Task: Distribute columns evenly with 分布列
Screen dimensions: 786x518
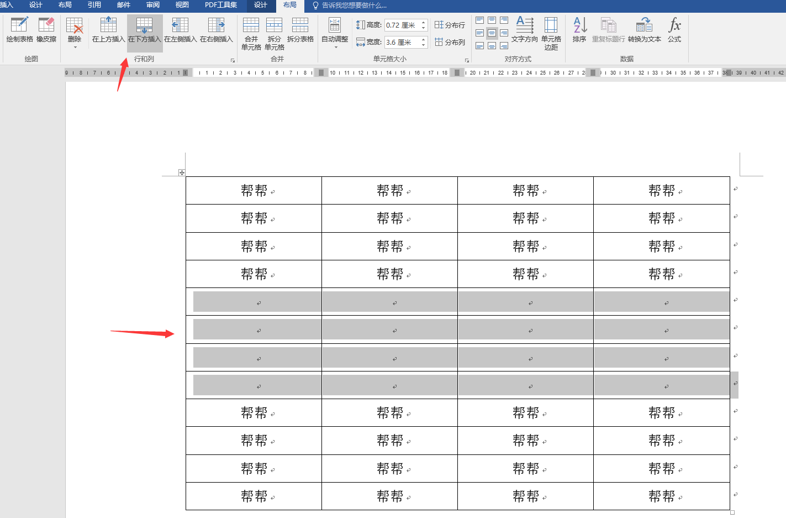Action: 450,42
